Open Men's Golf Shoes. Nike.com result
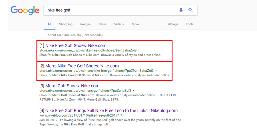The height and width of the screenshot is (130, 257). click(x=73, y=86)
